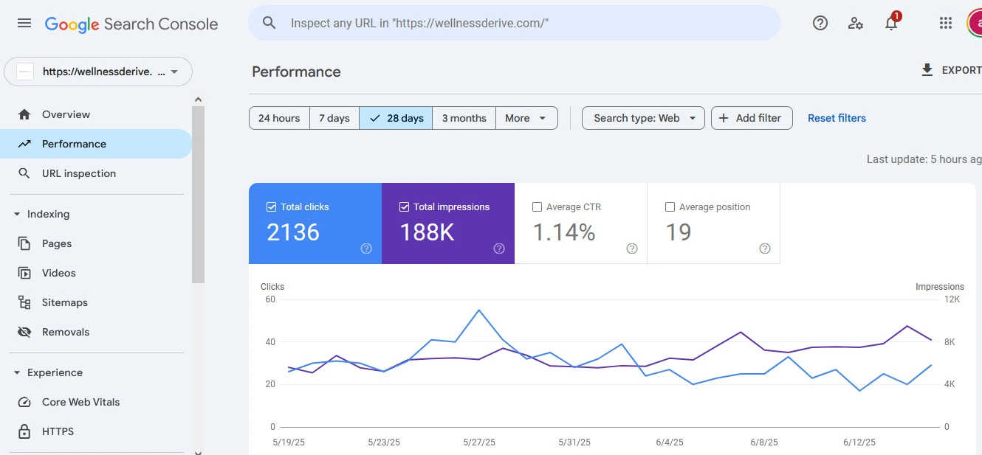Click the clicks line peak near 5/27/25
Screen dimensions: 982x455
479,310
